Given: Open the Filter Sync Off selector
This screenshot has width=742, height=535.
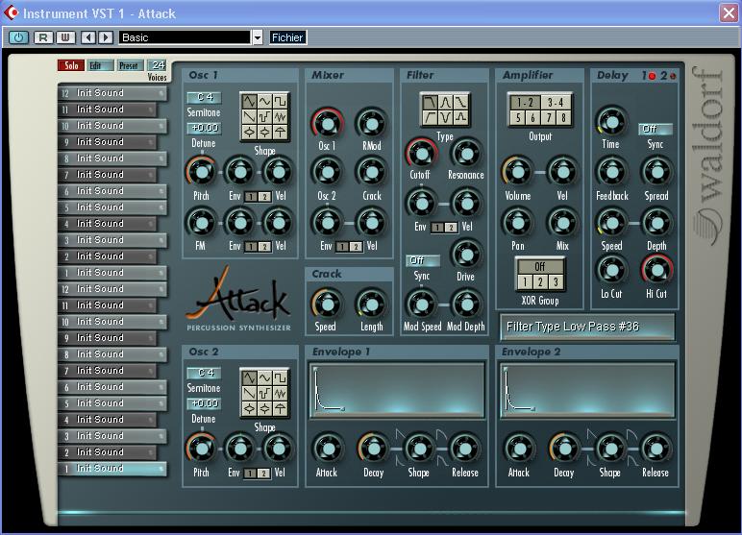Looking at the screenshot, I should pos(423,260).
